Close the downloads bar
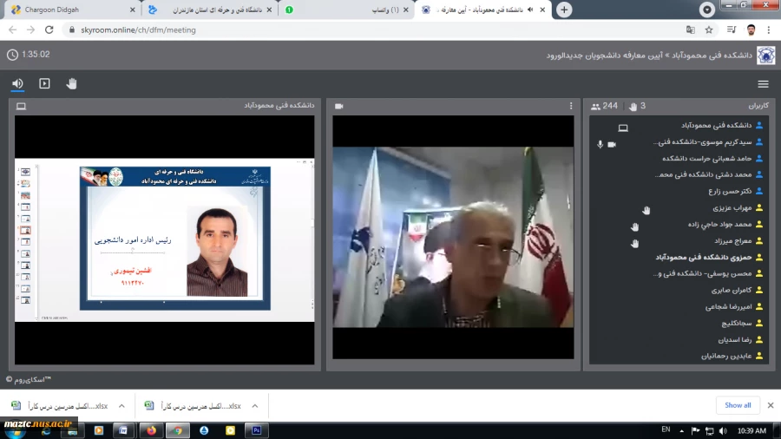Screen dimensions: 781x439 [771, 405]
